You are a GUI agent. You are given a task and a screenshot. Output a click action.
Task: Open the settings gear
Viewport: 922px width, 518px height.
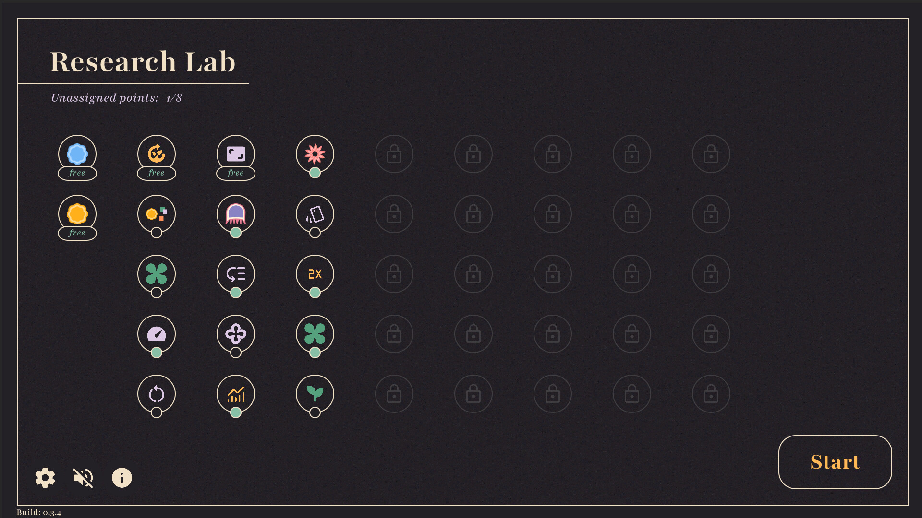coord(45,478)
